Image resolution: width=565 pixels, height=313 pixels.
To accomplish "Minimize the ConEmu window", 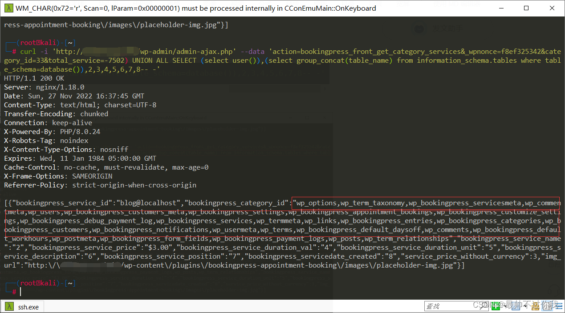I will click(501, 8).
